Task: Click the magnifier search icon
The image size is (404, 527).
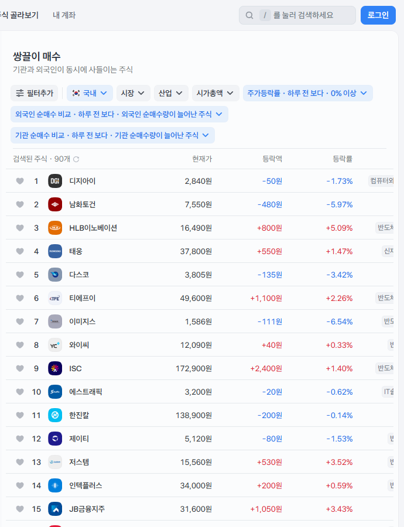Action: click(249, 15)
